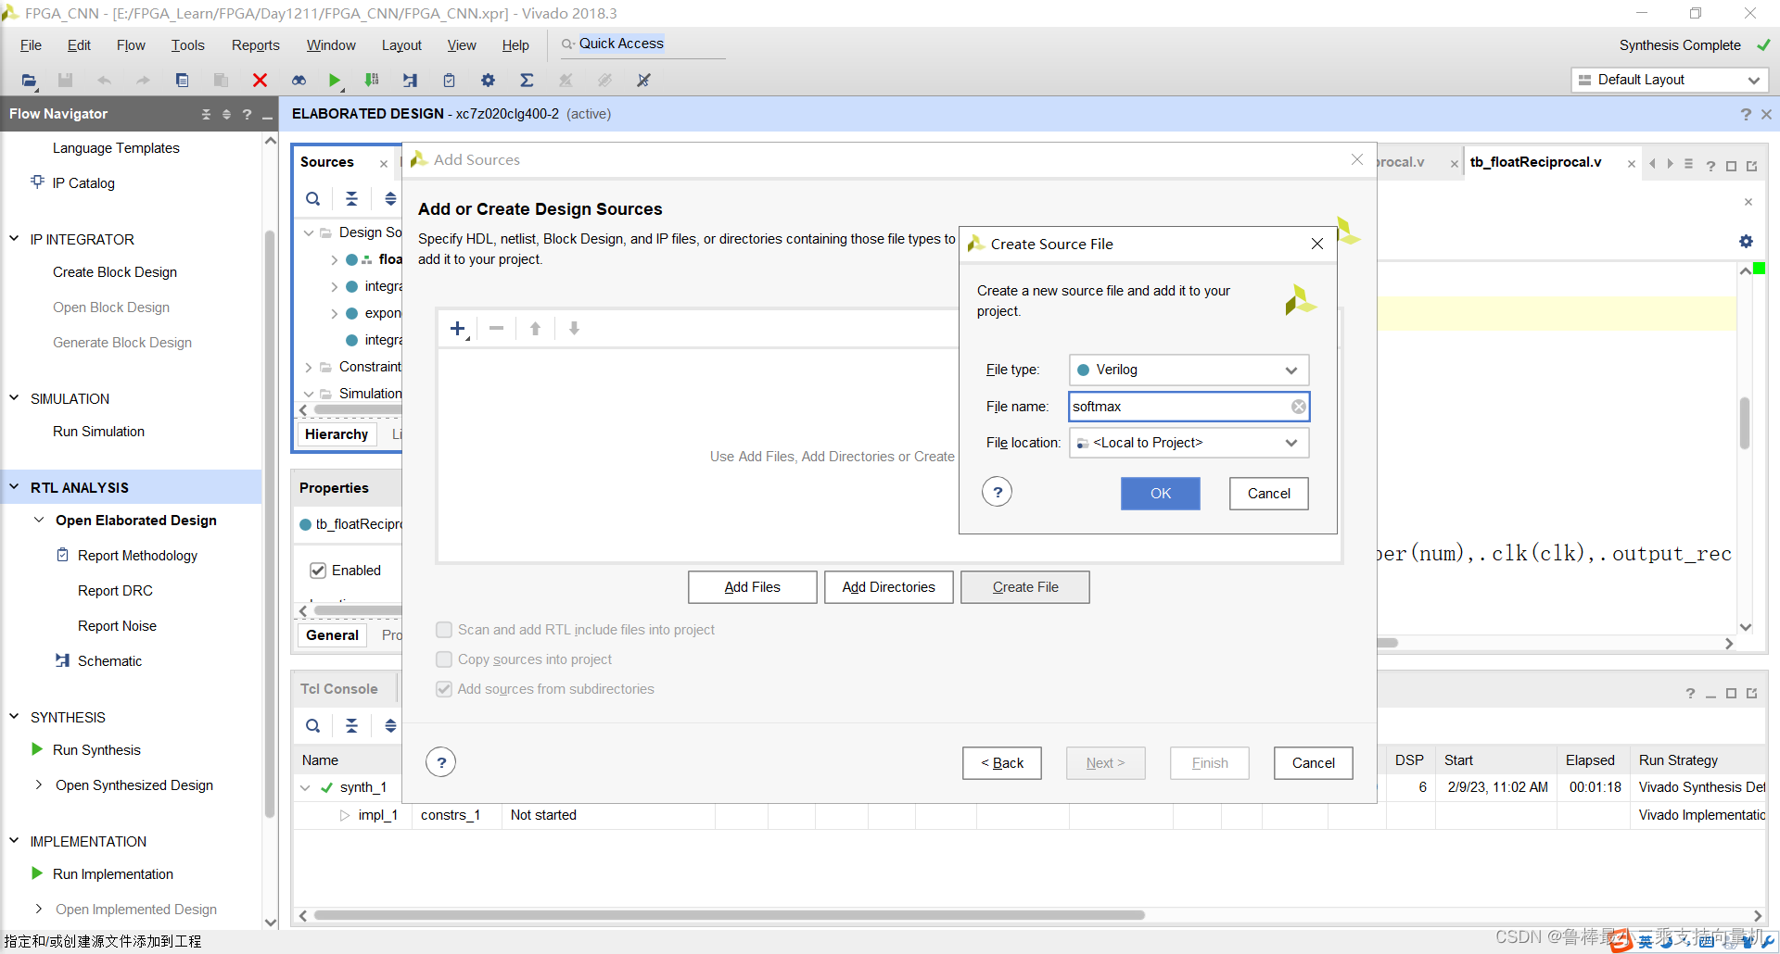Screen dimensions: 1780x954
Task: Toggle the Enabled checkbox in Properties
Action: click(318, 571)
